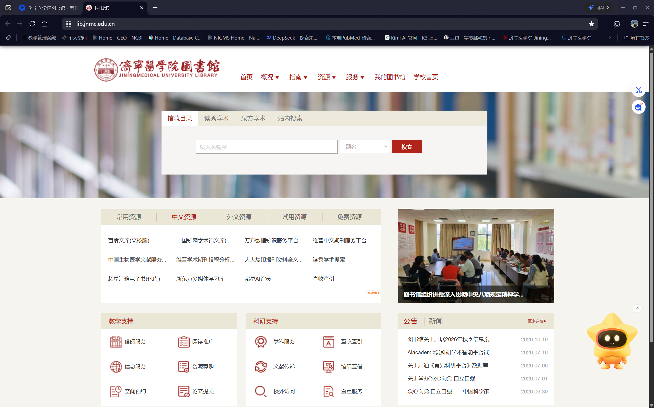Click the scissors screenshot tool icon
The height and width of the screenshot is (408, 654).
638,90
